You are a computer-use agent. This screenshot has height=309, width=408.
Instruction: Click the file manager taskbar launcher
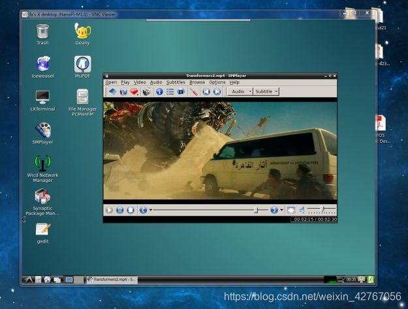39,280
